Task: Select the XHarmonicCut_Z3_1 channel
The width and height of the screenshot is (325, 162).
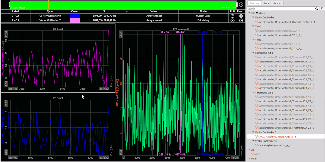Action: coord(287,88)
